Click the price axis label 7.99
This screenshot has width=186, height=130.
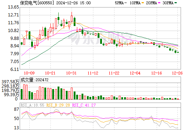click(15, 54)
